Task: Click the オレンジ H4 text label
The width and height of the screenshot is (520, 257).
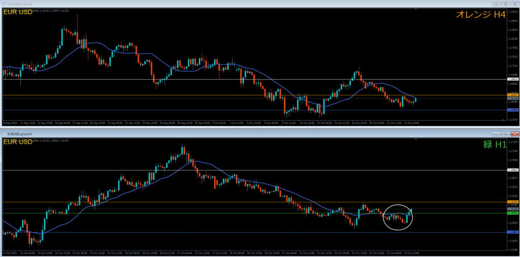Action: (x=479, y=15)
